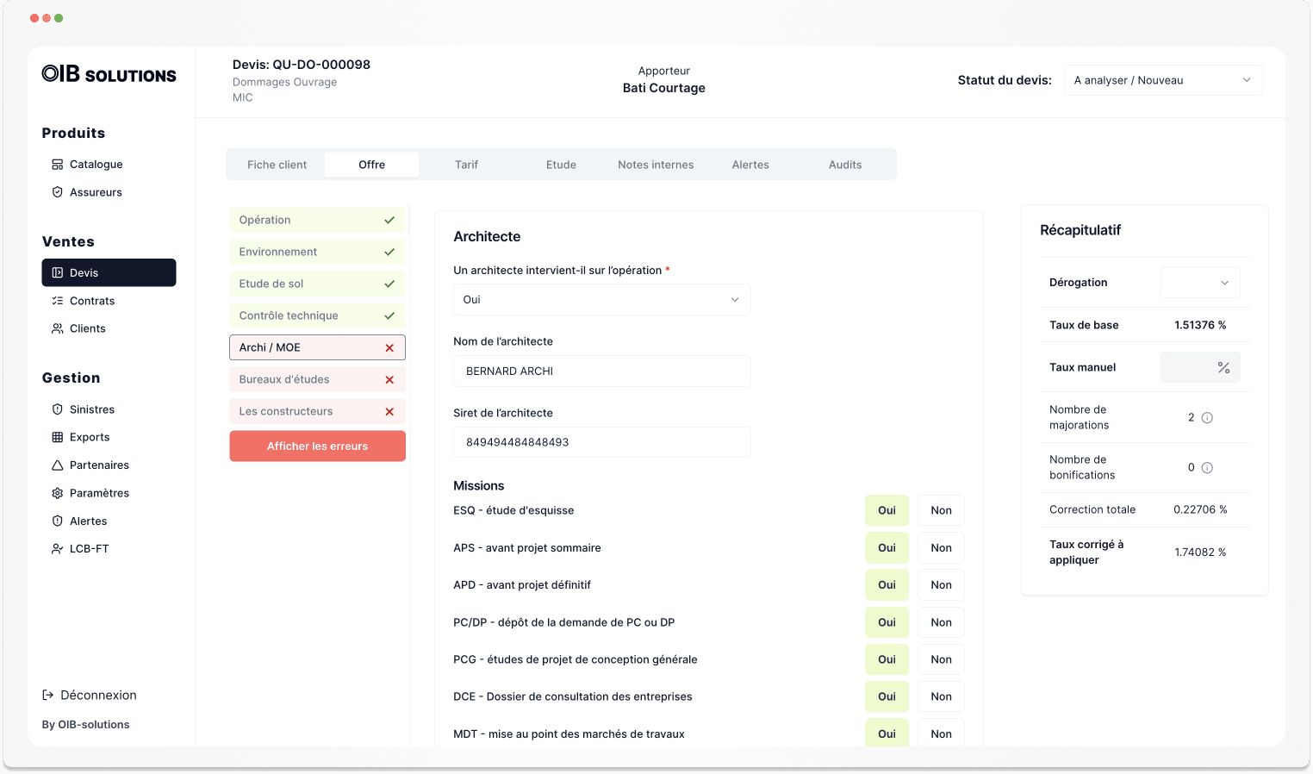Open the Notes internes tab
Screen dimensions: 1313x774
(x=656, y=165)
